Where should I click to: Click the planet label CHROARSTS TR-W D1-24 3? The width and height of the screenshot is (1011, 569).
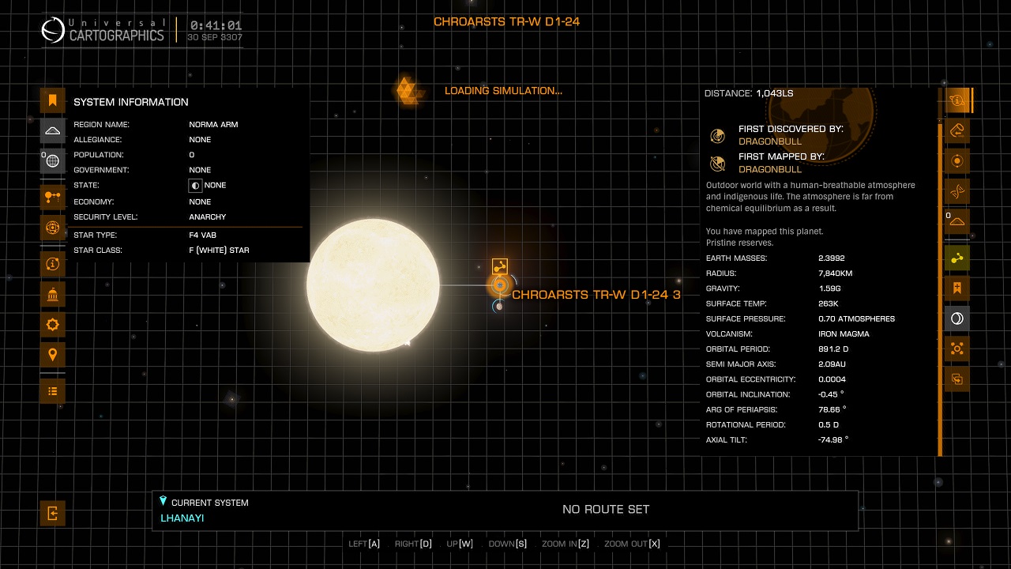point(596,295)
